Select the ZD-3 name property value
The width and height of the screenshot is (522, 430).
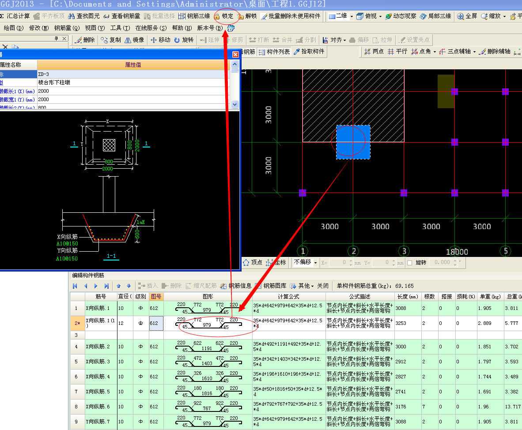[x=133, y=74]
